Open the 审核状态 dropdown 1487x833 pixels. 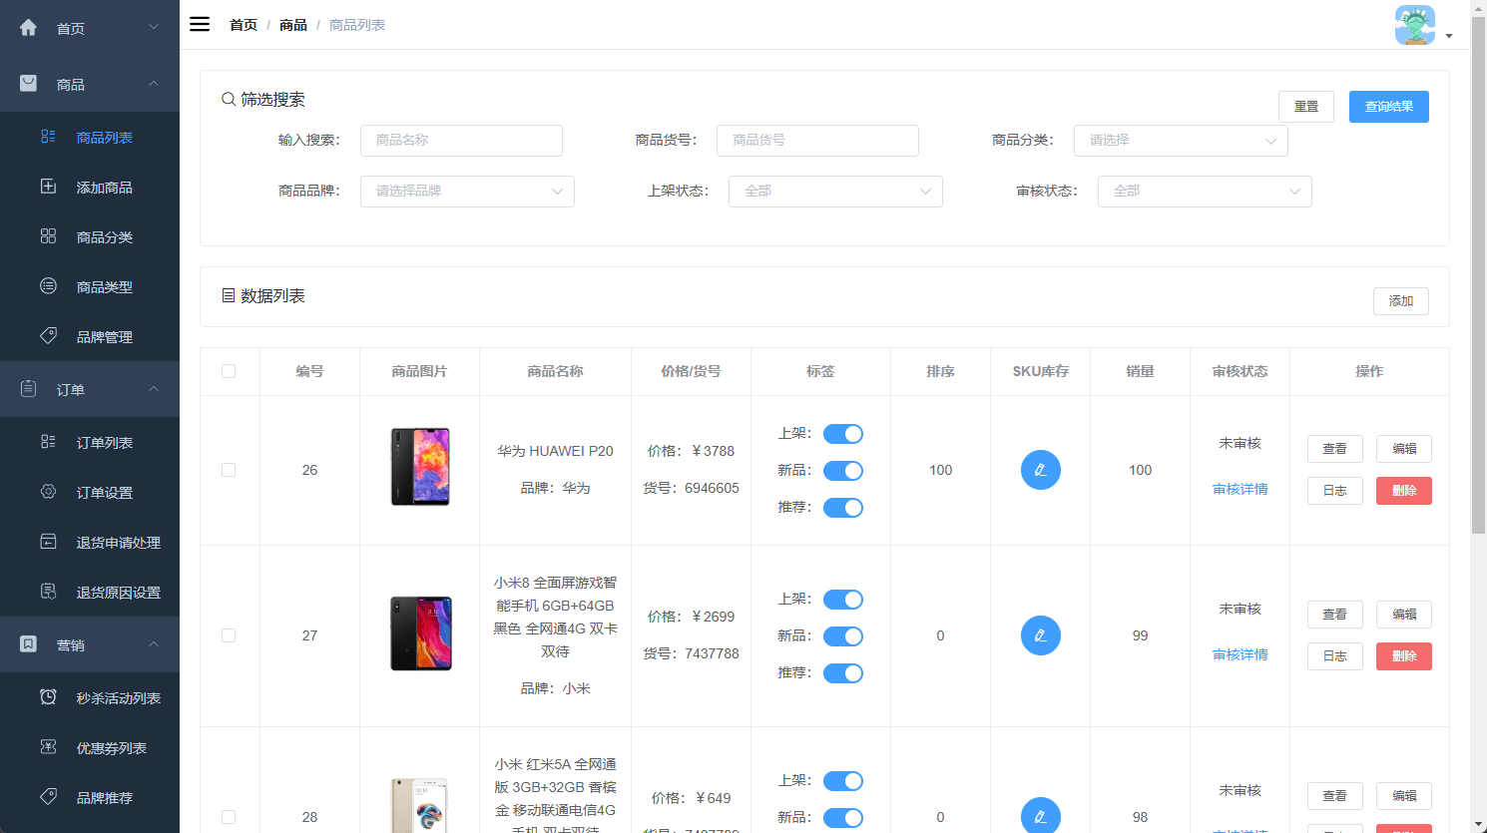pyautogui.click(x=1204, y=192)
